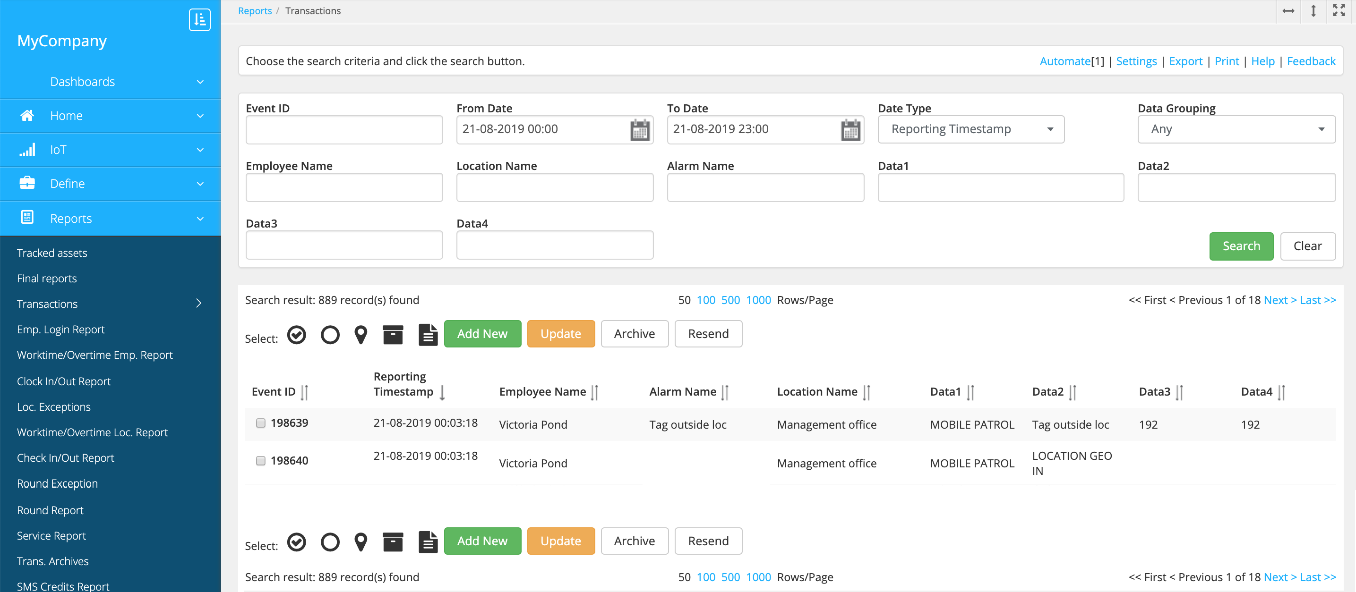Select Round Exception in sidebar

click(x=57, y=483)
